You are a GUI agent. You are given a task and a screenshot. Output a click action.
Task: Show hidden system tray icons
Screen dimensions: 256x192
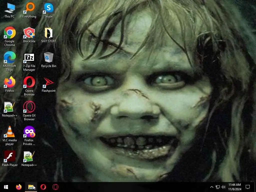click(x=211, y=187)
